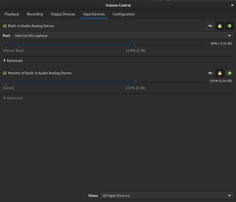Click the sound card icon beside Built-in Audio Analog Stereo

(4, 26)
